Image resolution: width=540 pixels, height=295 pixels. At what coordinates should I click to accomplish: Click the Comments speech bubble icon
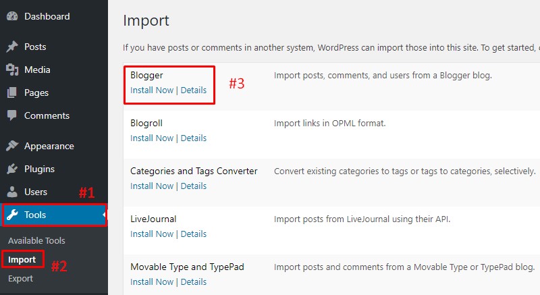click(11, 115)
